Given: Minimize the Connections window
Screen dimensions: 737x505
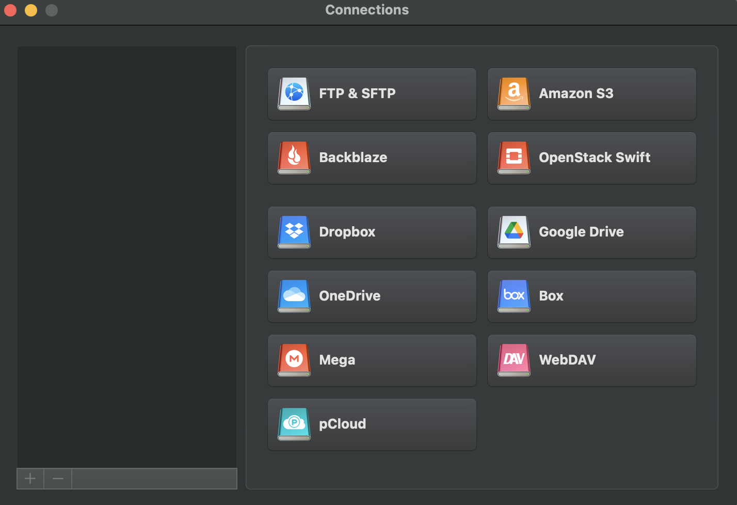Looking at the screenshot, I should [31, 10].
